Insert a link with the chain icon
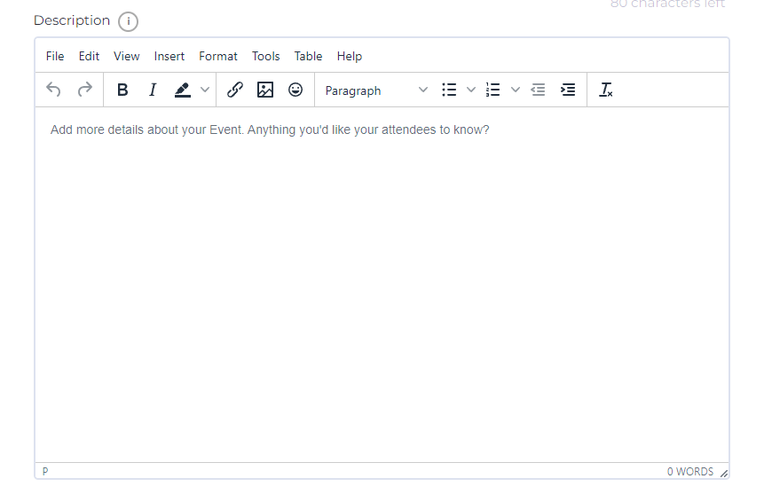 [235, 90]
